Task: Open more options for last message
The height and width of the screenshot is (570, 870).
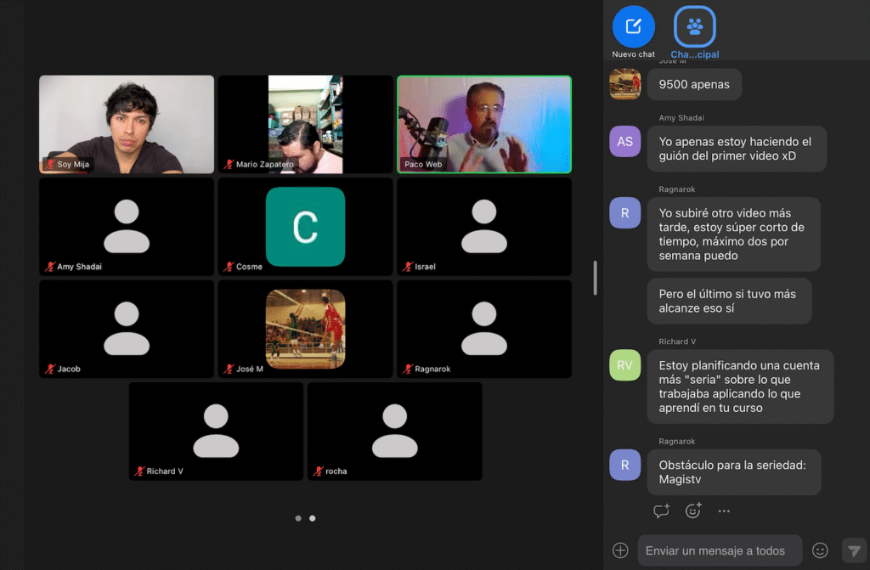Action: (724, 511)
